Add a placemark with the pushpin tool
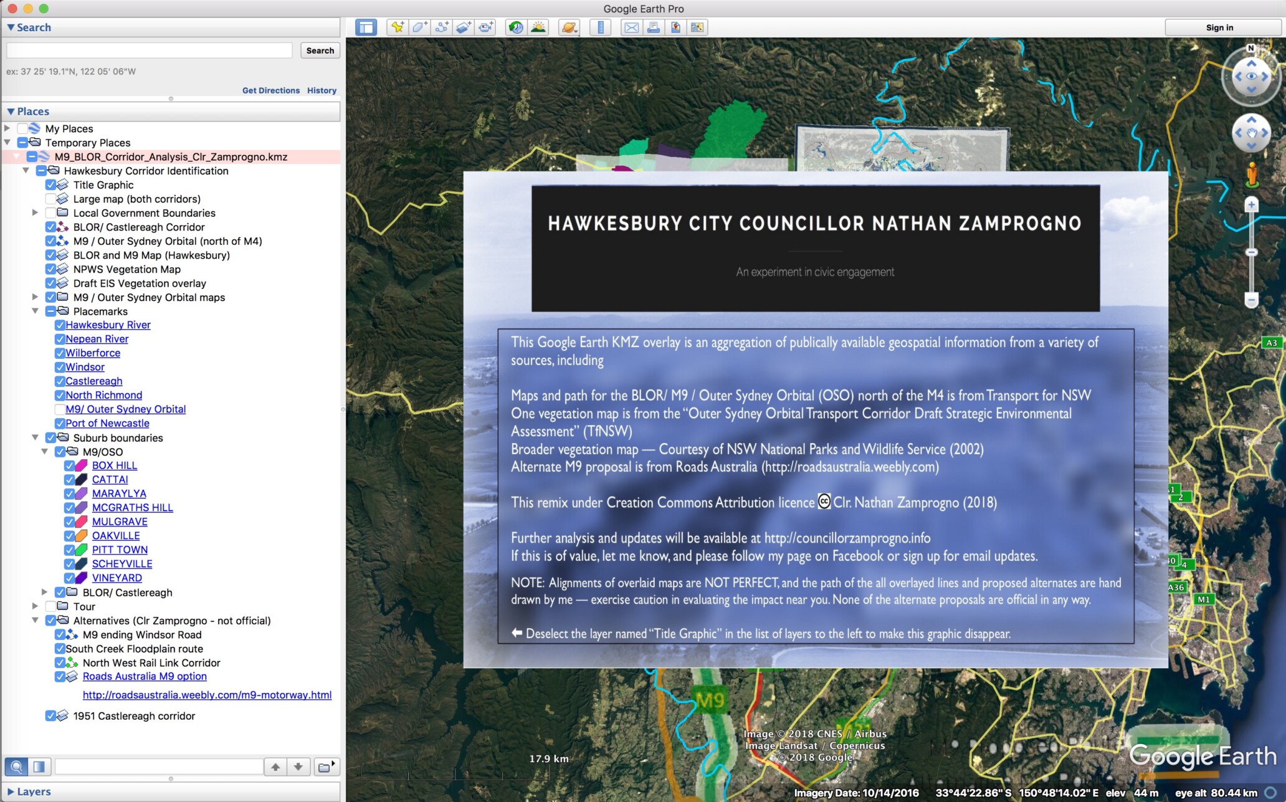 pos(397,27)
